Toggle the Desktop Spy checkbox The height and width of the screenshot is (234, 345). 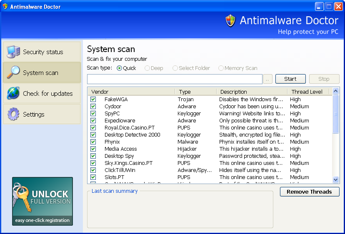[93, 156]
